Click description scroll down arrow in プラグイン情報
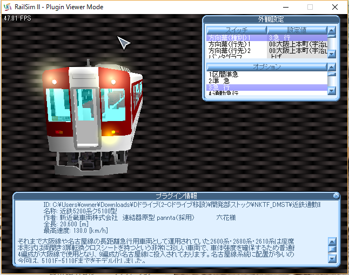Image resolution: width=349 pixels, height=275 pixels. pos(332,259)
